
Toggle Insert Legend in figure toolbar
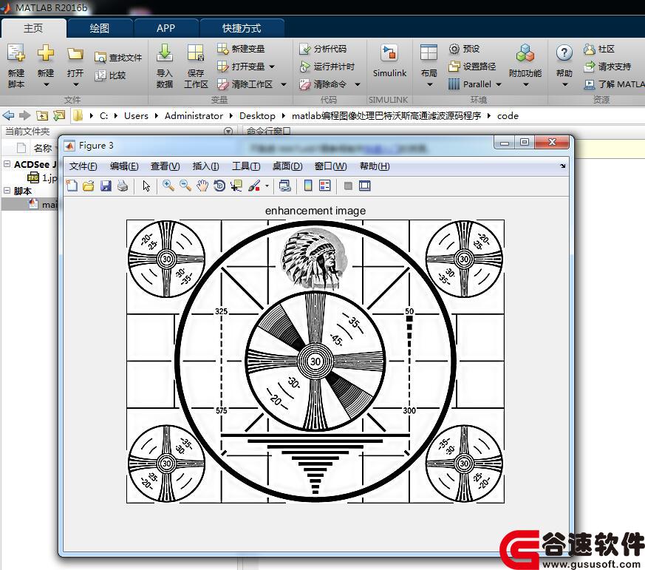coord(325,186)
